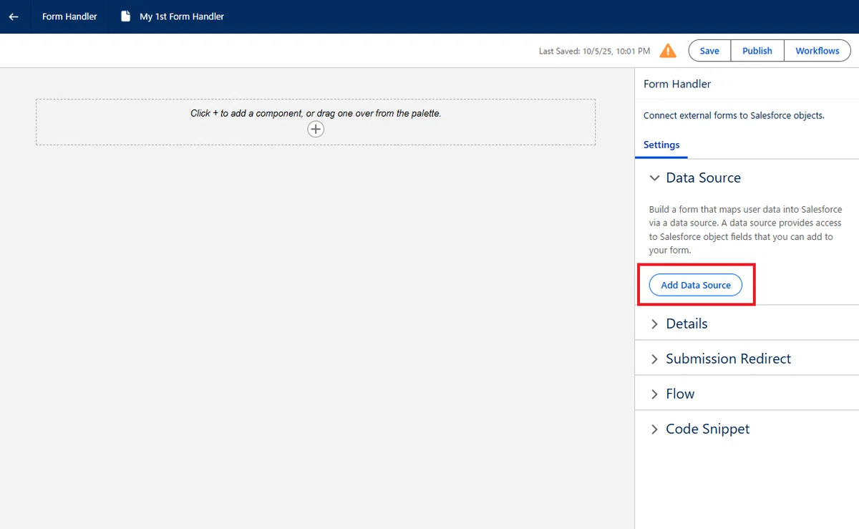Publish the form handler
859x529 pixels.
[757, 51]
